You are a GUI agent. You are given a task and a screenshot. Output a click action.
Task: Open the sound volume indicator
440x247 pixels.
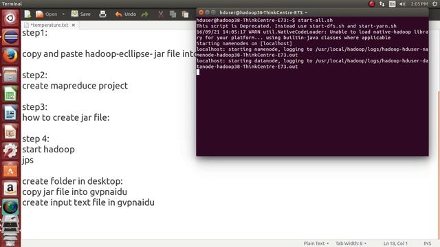point(402,3)
